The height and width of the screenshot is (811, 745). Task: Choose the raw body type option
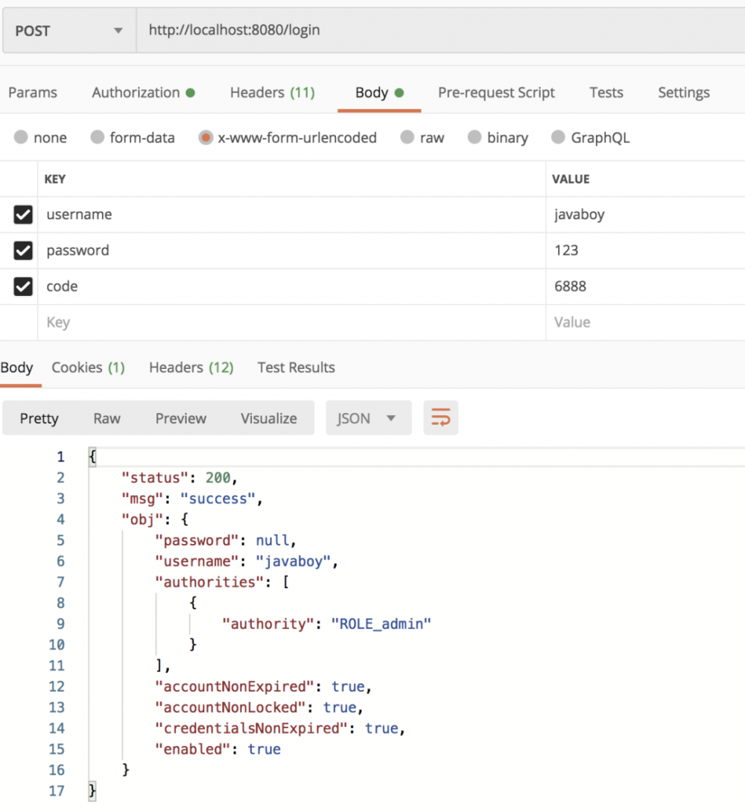tap(407, 138)
